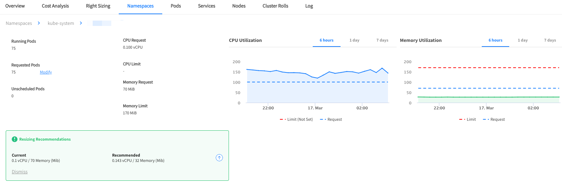The width and height of the screenshot is (562, 190).
Task: Toggle the Memory chart Limit legend
Action: [468, 119]
